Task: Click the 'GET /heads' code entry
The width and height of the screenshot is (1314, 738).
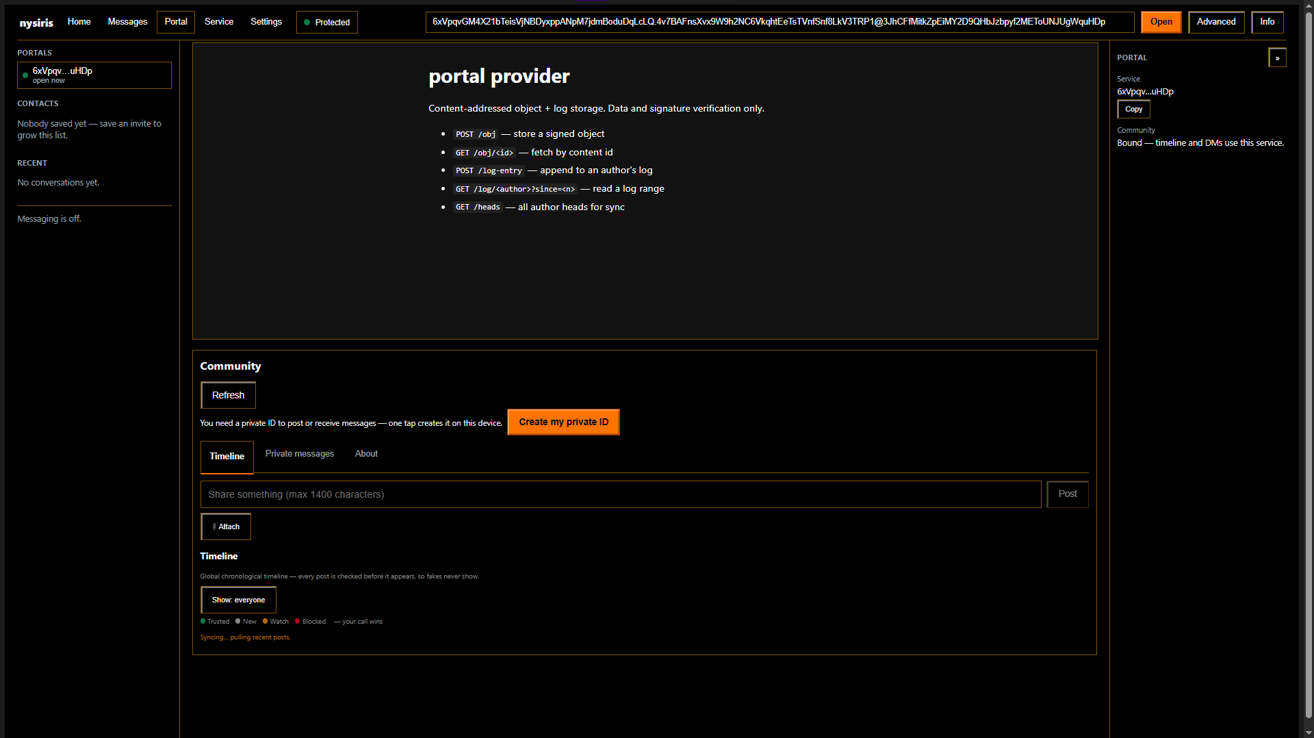Action: pos(478,207)
